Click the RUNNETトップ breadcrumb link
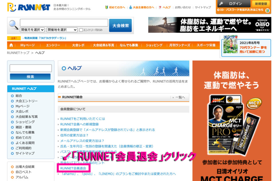This screenshot has width=275, height=181. (x=18, y=53)
